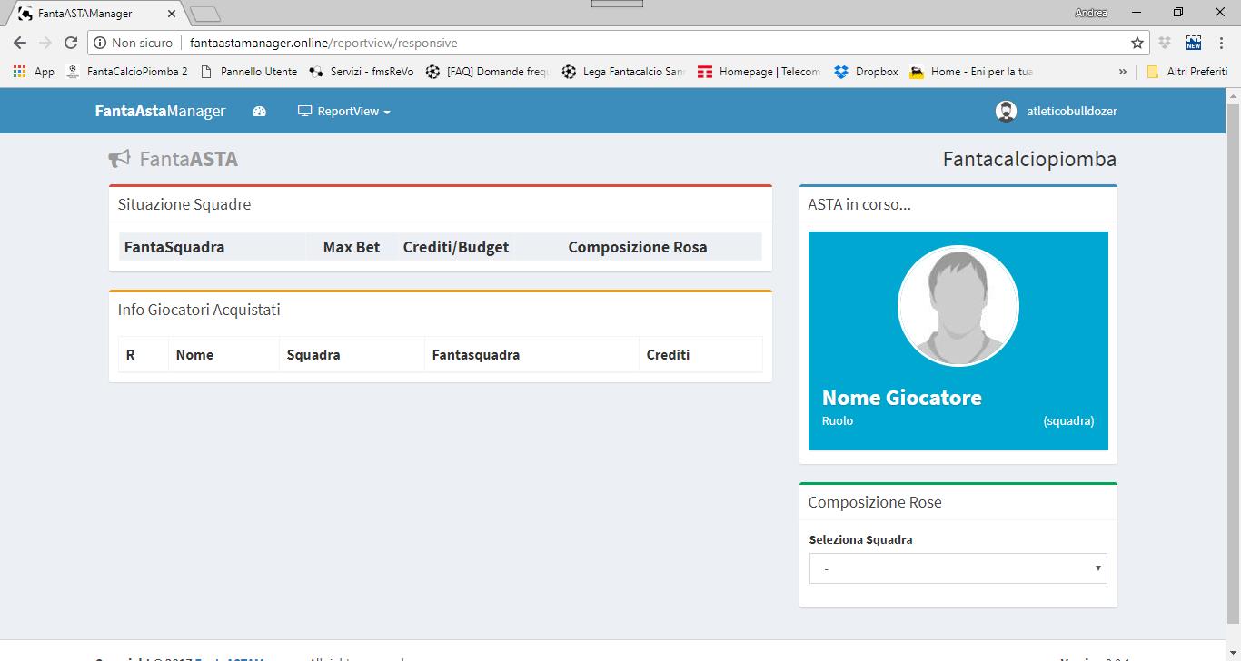Viewport: 1241px width, 661px height.
Task: Open the Dropbox bookmark
Action: [866, 72]
